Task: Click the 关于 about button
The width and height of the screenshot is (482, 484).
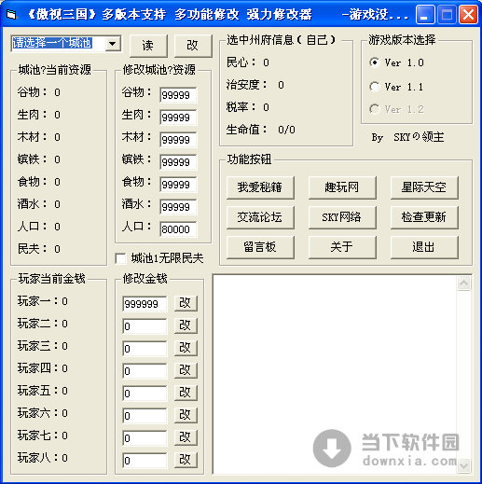Action: (x=342, y=247)
